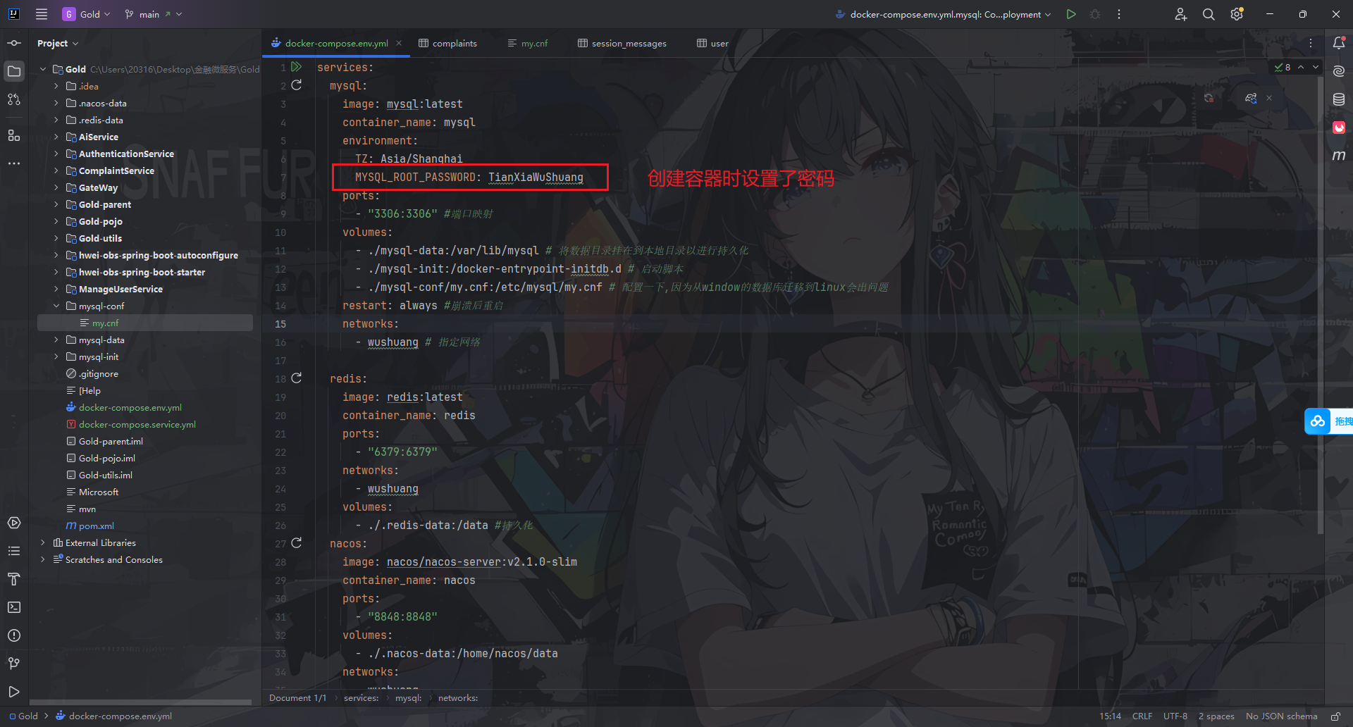Open the Maven tool window icon
This screenshot has width=1353, height=727.
[x=1339, y=156]
